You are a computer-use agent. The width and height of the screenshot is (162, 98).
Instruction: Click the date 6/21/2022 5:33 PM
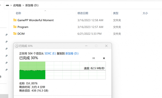click(89, 34)
